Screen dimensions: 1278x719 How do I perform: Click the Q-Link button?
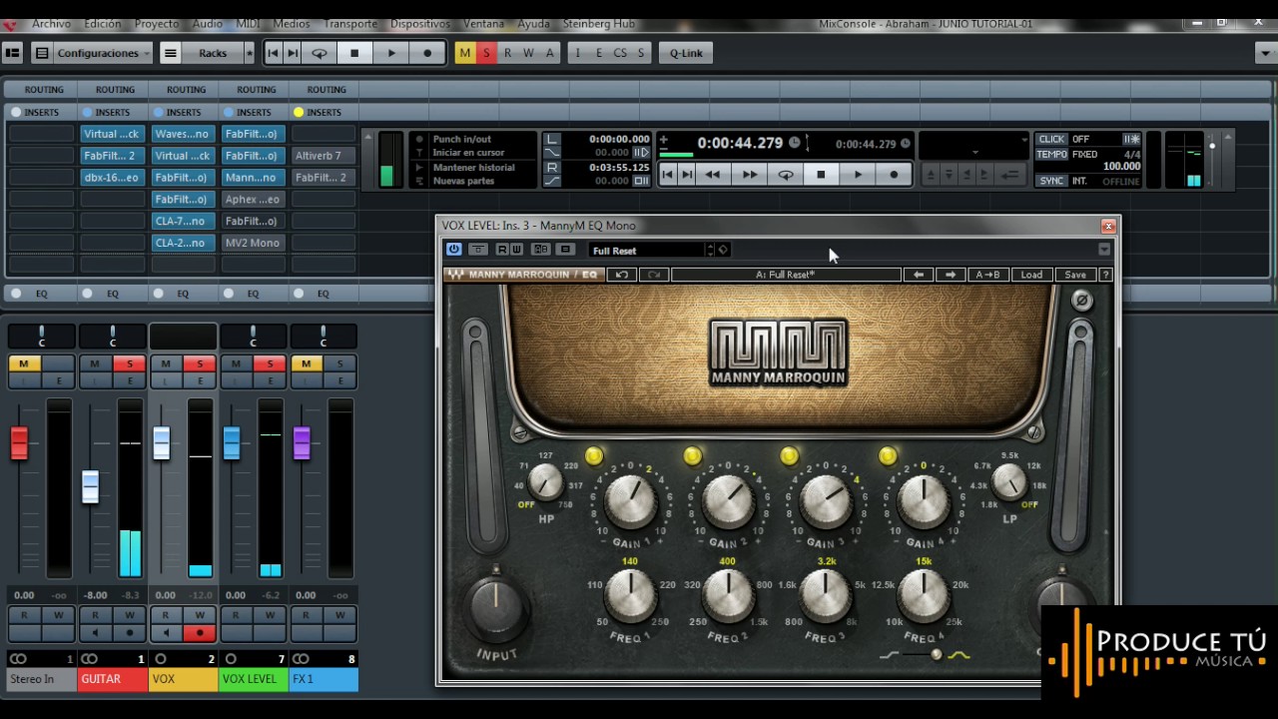(686, 53)
